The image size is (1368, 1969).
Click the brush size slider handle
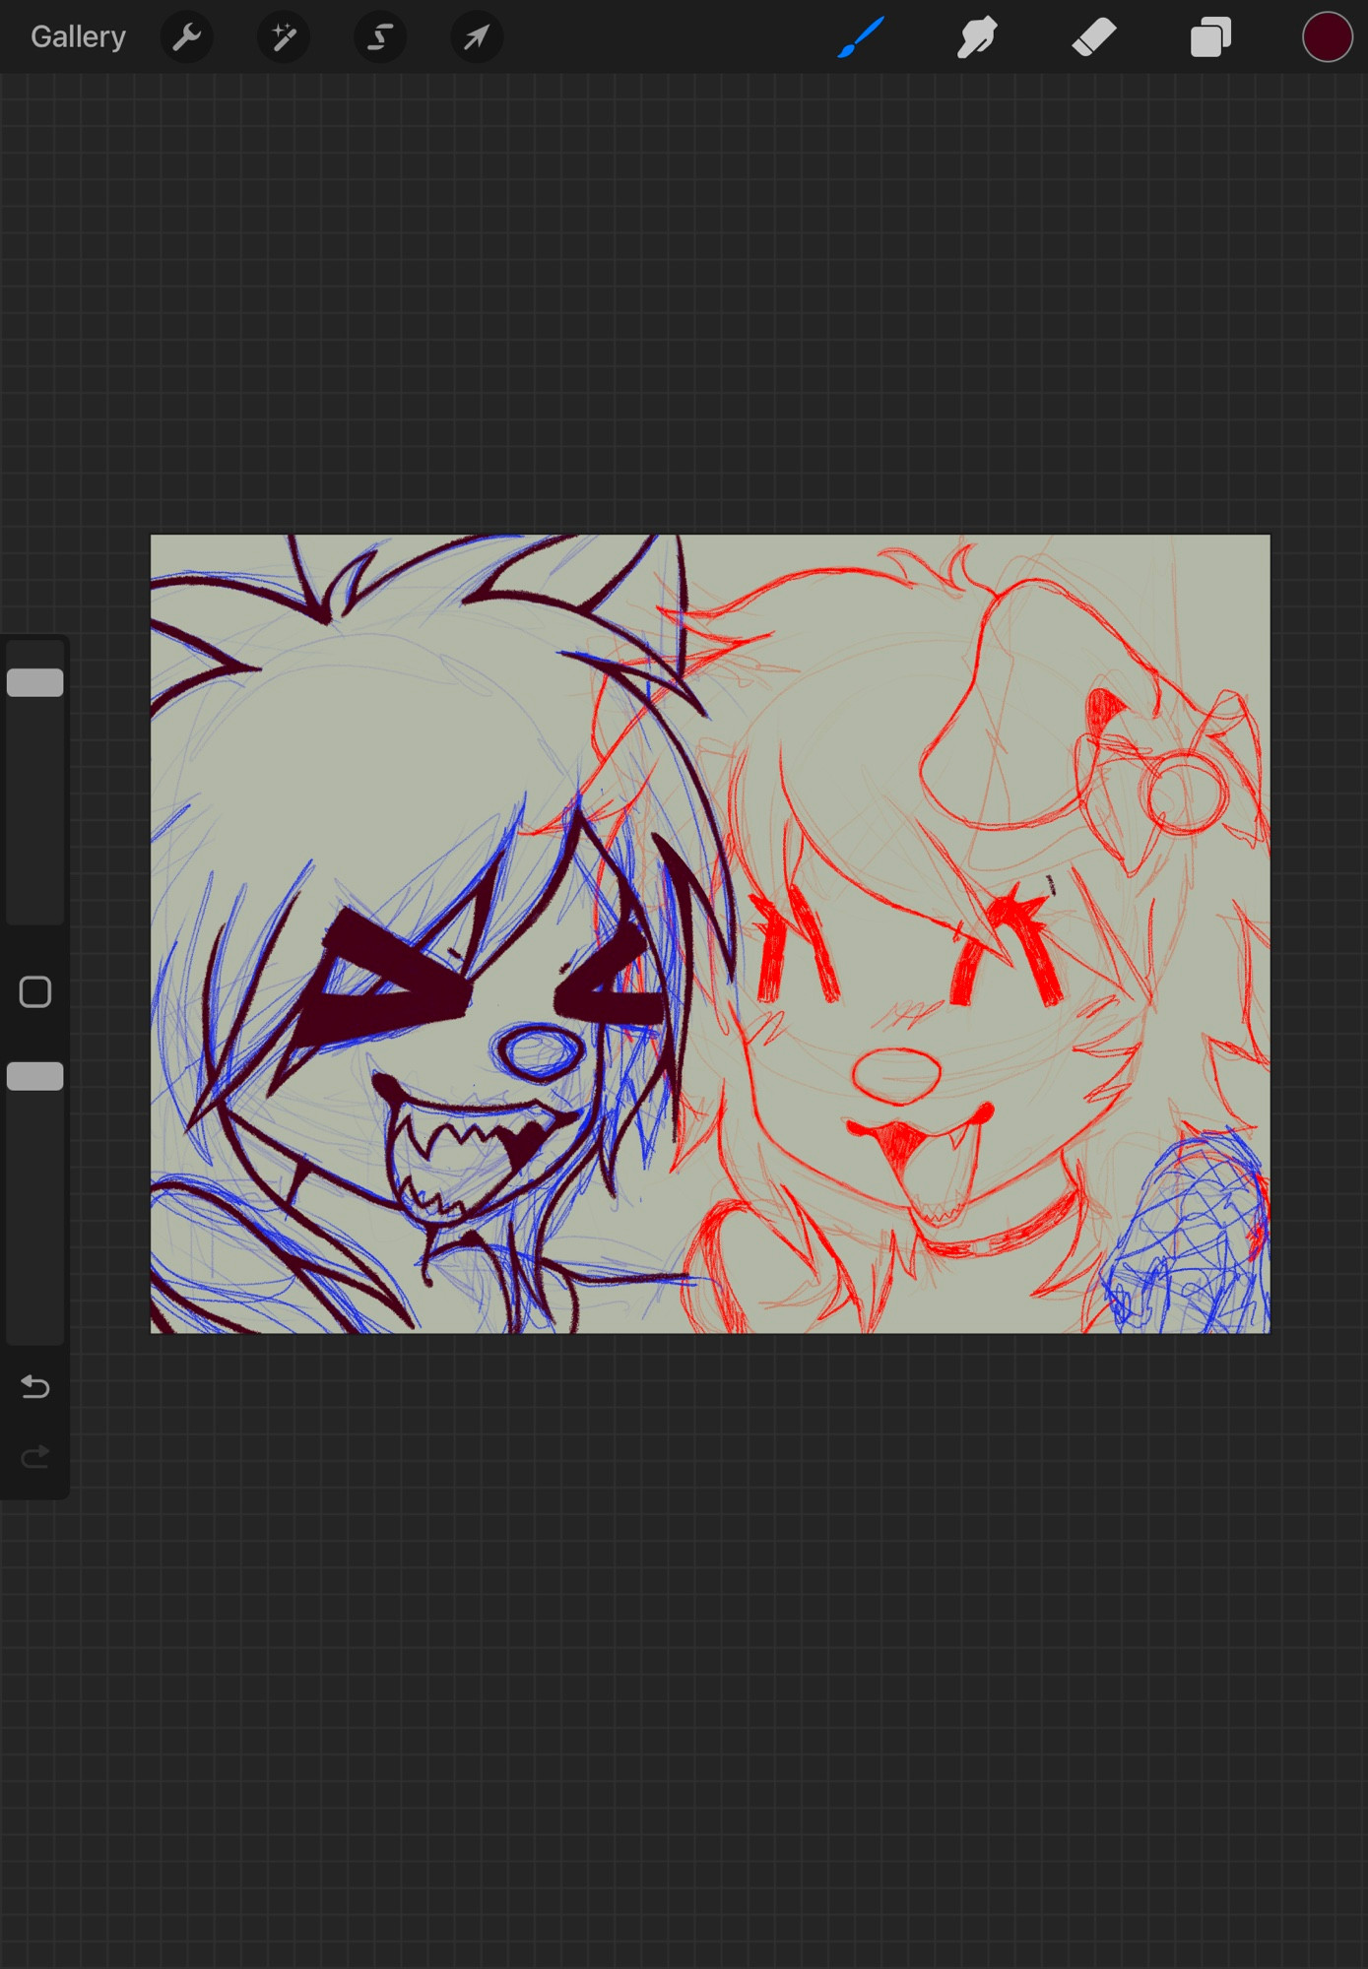coord(35,682)
